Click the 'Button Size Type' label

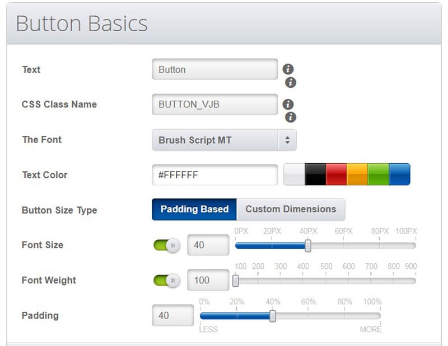(x=59, y=211)
